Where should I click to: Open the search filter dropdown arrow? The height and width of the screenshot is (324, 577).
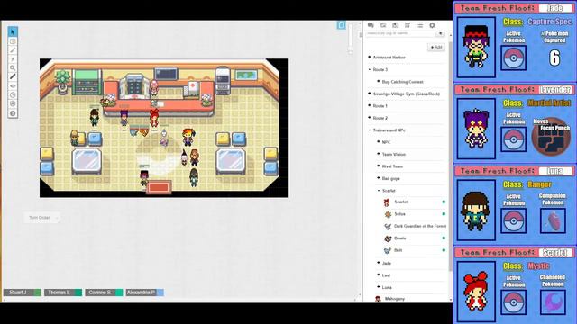[x=441, y=34]
